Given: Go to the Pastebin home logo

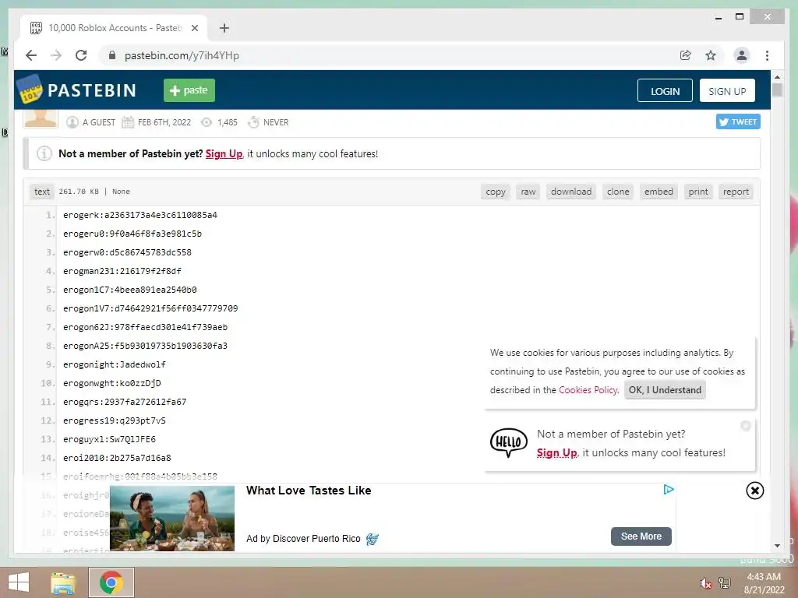Looking at the screenshot, I should 77,90.
